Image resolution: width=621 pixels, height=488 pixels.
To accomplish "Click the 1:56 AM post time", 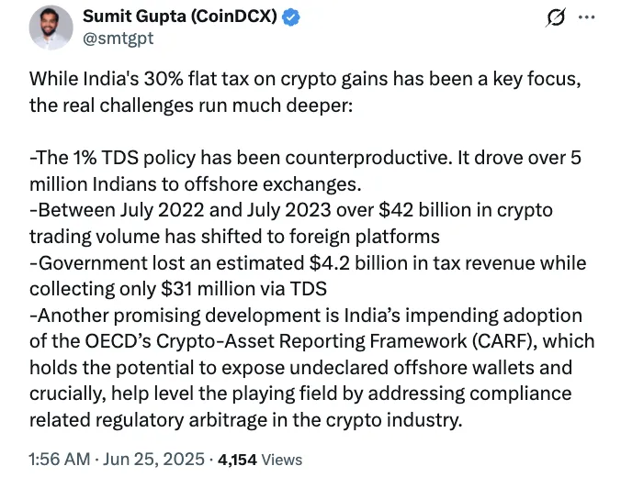I will tap(61, 459).
